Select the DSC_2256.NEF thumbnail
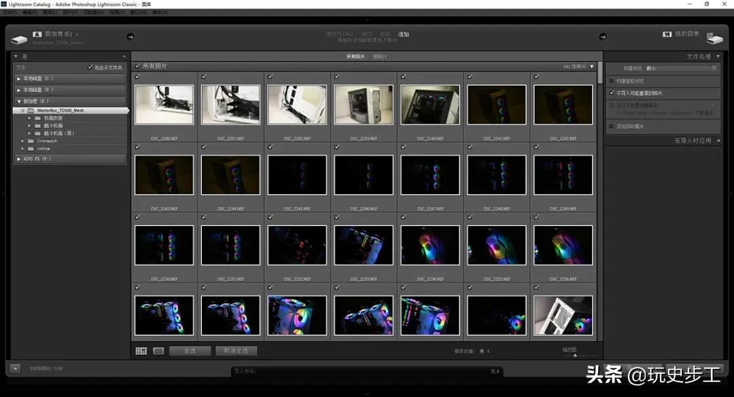Viewport: 734px width, 397px height. pos(563,245)
